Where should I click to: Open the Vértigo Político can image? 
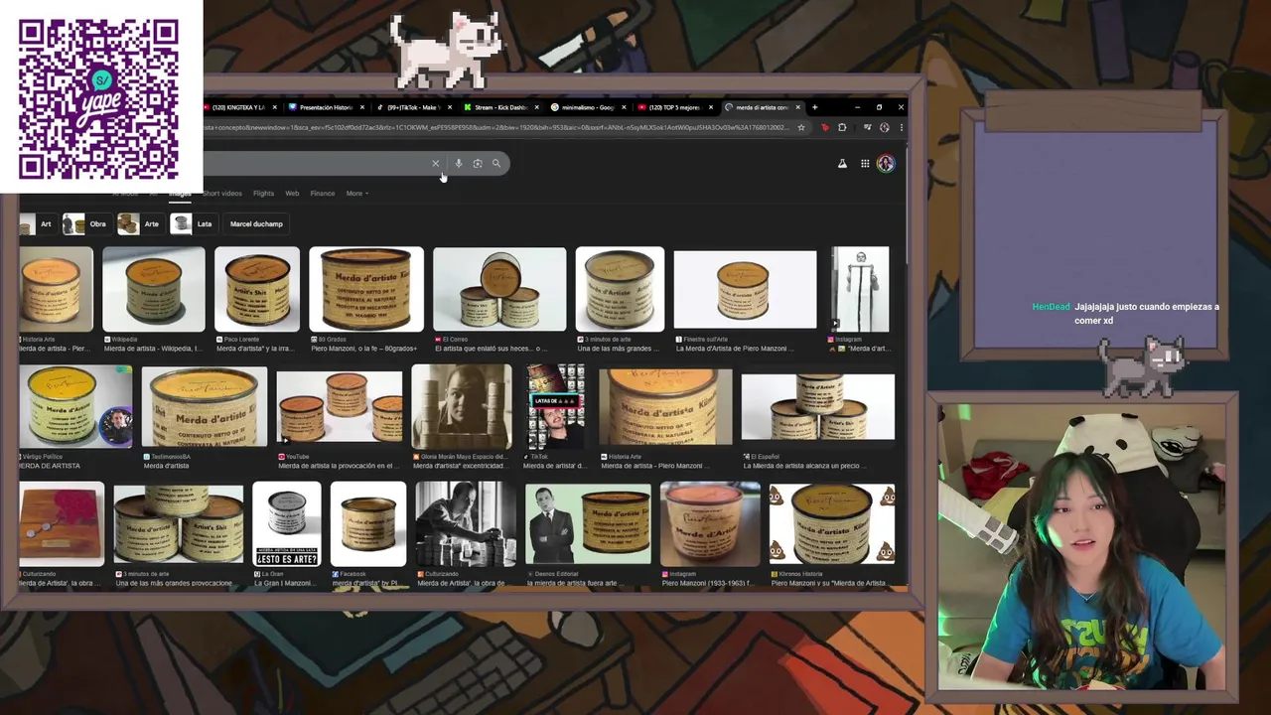pos(75,406)
